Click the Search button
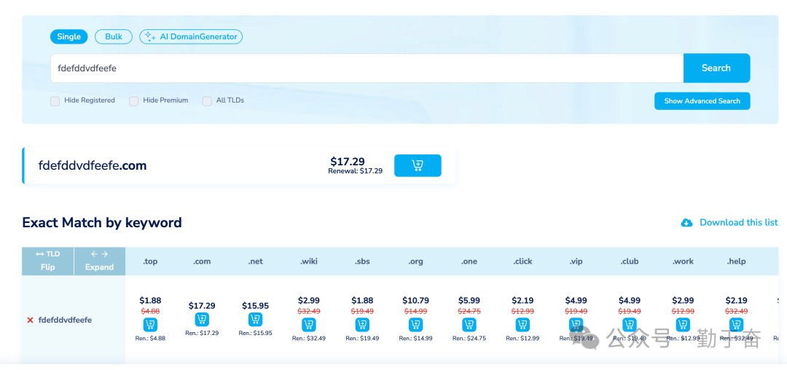 pyautogui.click(x=716, y=68)
